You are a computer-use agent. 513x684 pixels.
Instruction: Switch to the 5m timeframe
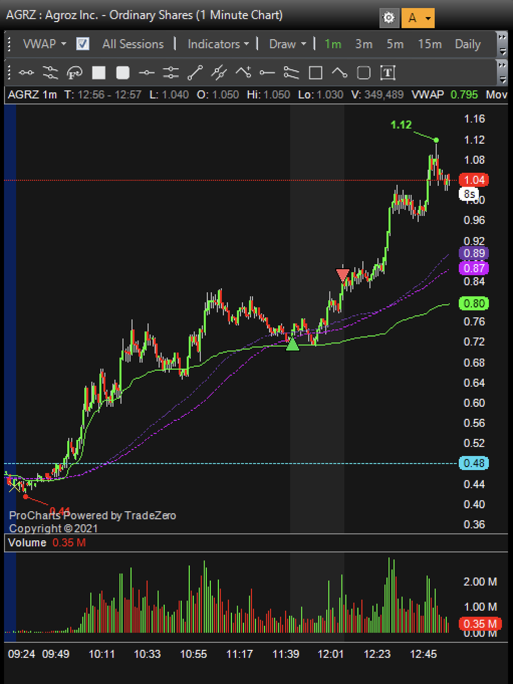[x=395, y=44]
